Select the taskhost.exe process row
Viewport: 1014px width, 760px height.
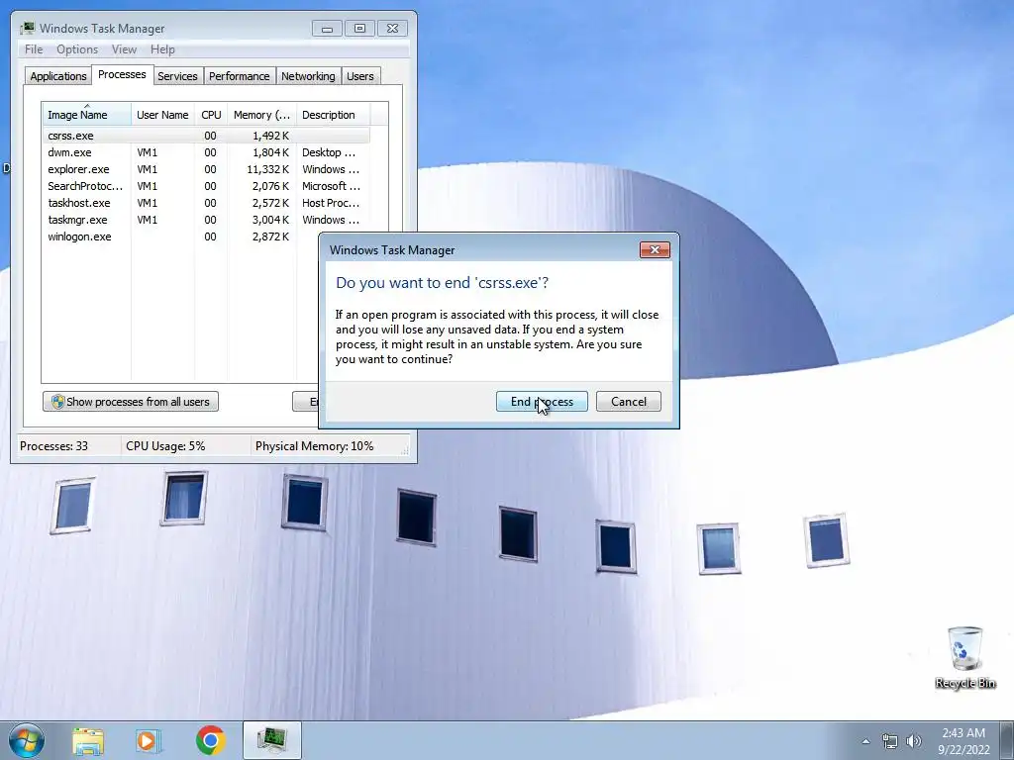206,203
